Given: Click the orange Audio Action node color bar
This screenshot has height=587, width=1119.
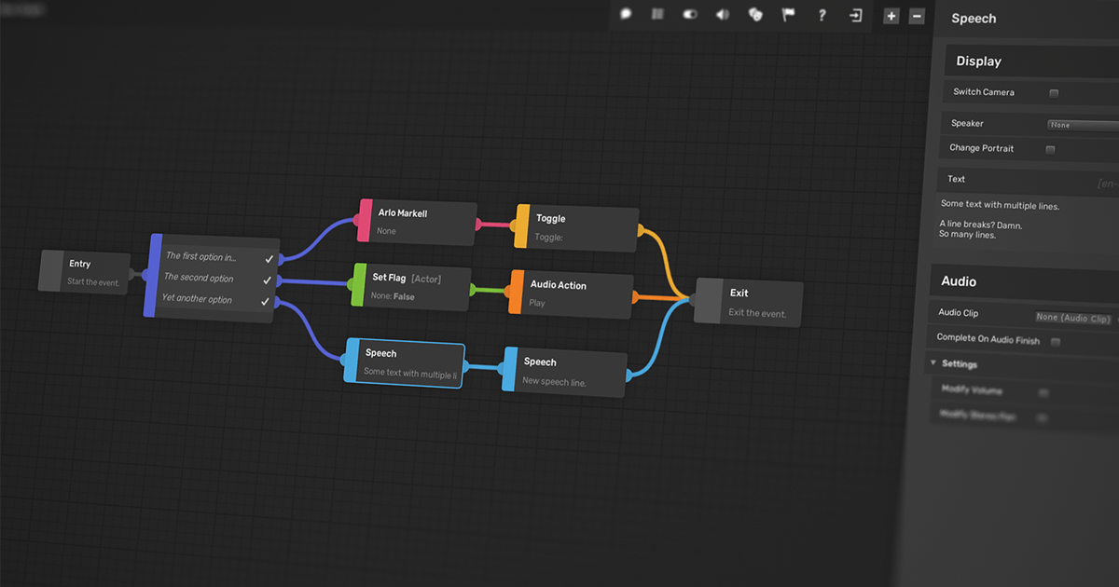Looking at the screenshot, I should (x=516, y=292).
